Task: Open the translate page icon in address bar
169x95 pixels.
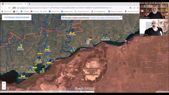Action: [131, 8]
